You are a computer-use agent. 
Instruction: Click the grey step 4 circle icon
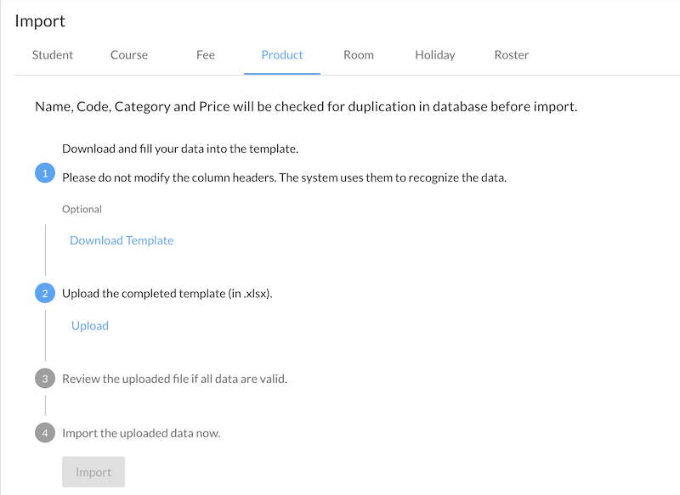pos(45,433)
